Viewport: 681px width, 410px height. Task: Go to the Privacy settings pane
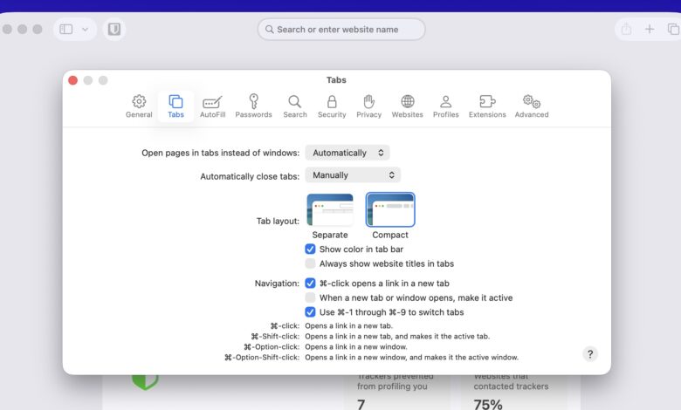(368, 106)
